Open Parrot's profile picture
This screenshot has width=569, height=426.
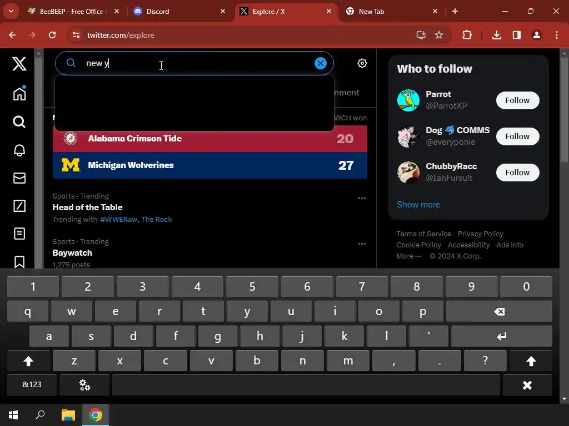pyautogui.click(x=408, y=100)
